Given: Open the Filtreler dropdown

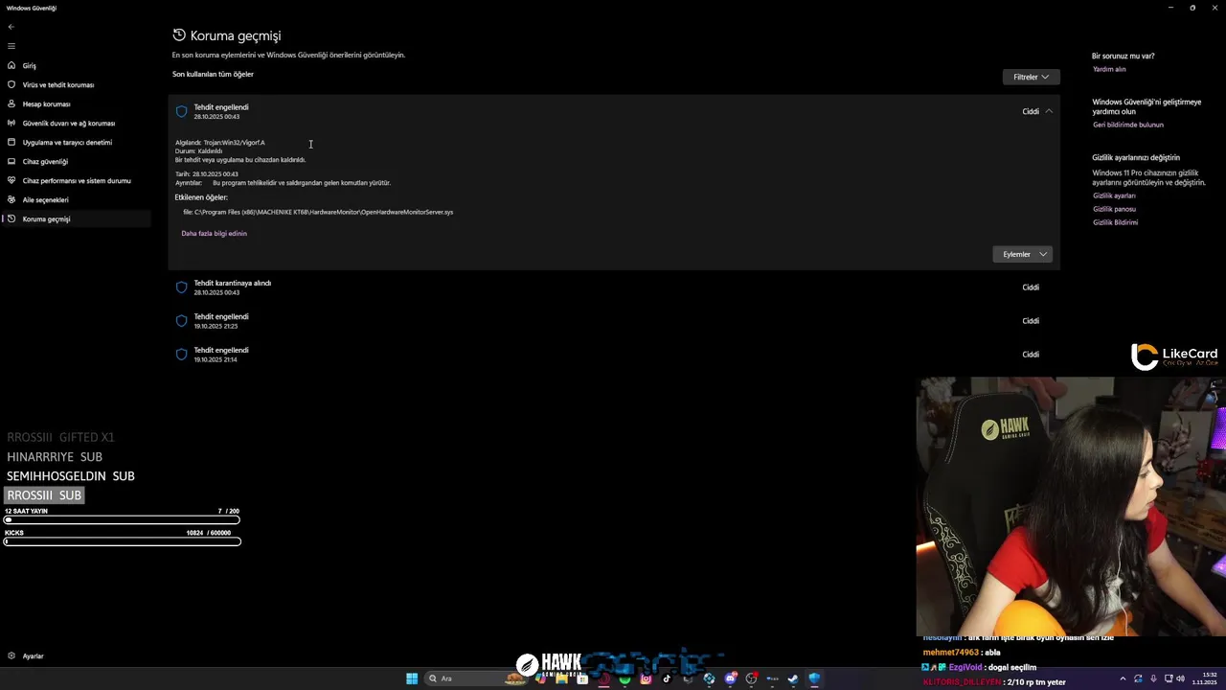Looking at the screenshot, I should [x=1031, y=77].
